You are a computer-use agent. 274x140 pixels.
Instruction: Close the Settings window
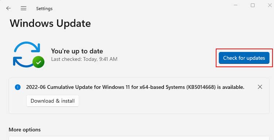point(270,5)
